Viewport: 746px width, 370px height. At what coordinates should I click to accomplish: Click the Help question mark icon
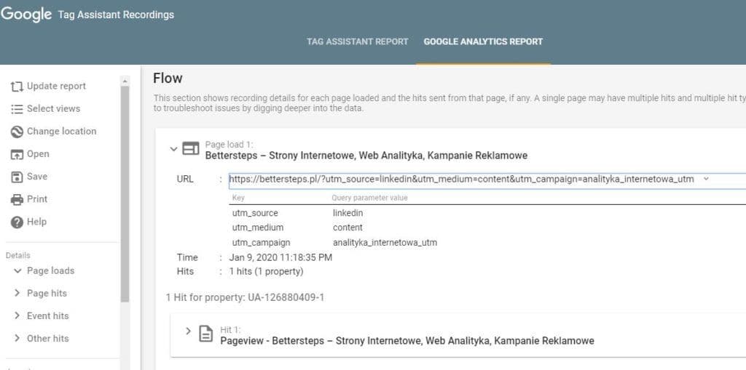[x=17, y=222]
